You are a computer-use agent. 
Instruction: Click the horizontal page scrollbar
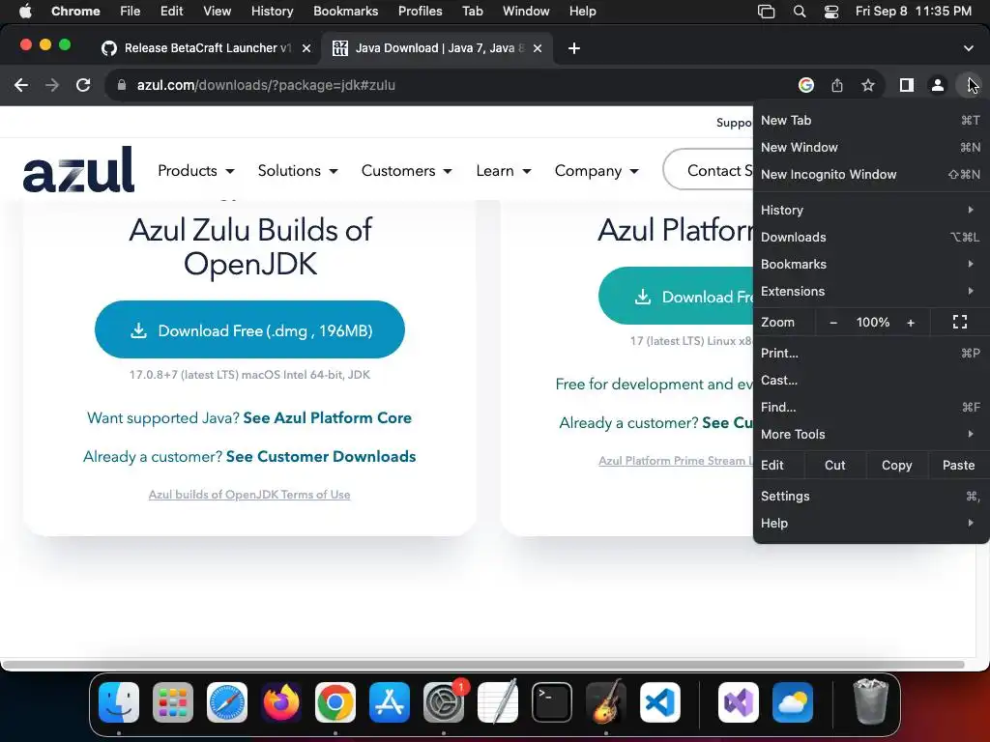pos(483,665)
